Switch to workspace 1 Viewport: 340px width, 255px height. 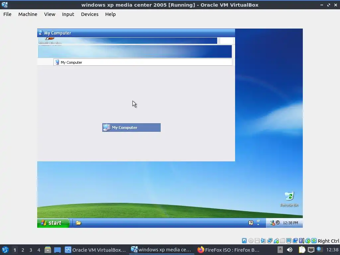tap(15, 250)
